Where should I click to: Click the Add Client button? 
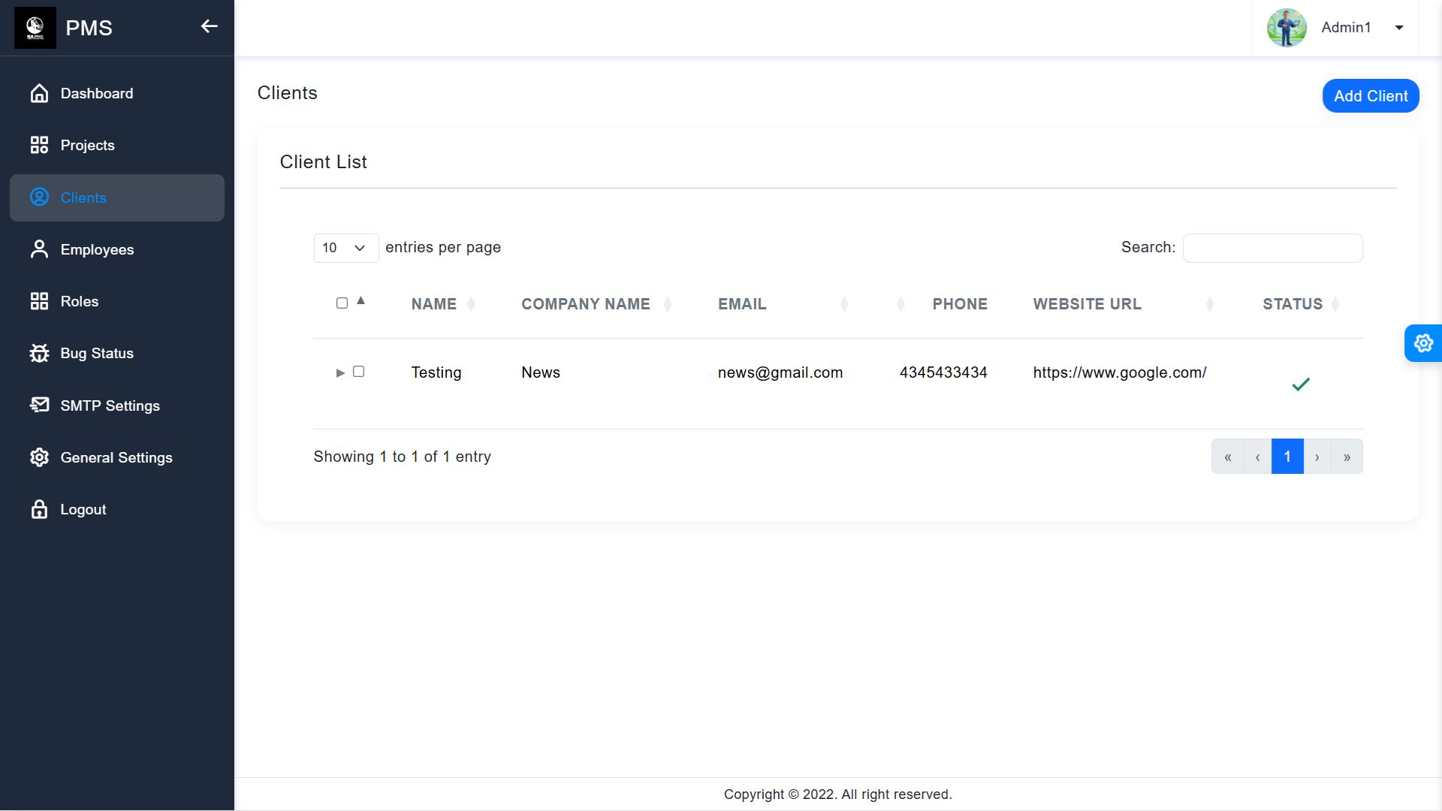pos(1370,96)
